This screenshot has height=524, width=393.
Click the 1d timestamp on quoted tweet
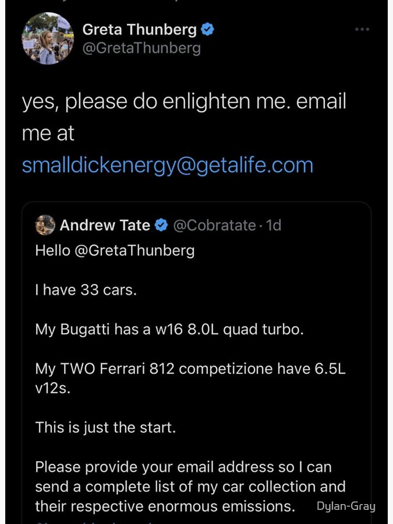coord(274,225)
